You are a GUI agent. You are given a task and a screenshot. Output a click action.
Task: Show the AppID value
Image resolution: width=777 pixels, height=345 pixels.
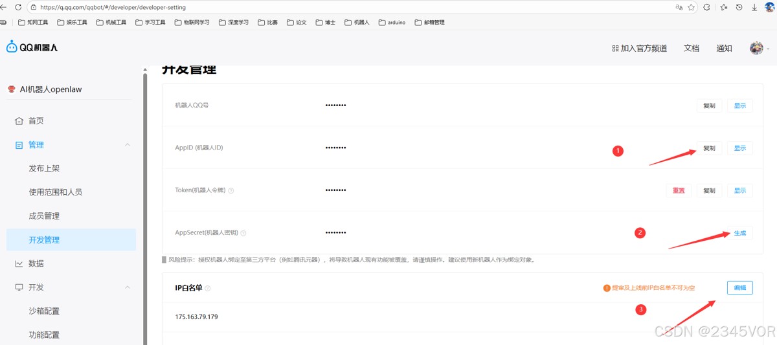(739, 148)
